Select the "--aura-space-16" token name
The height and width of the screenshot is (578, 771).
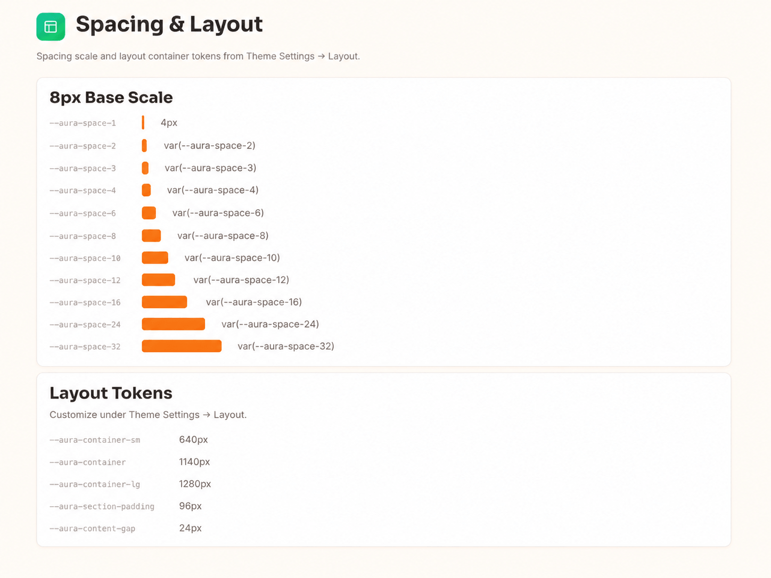pyautogui.click(x=85, y=303)
